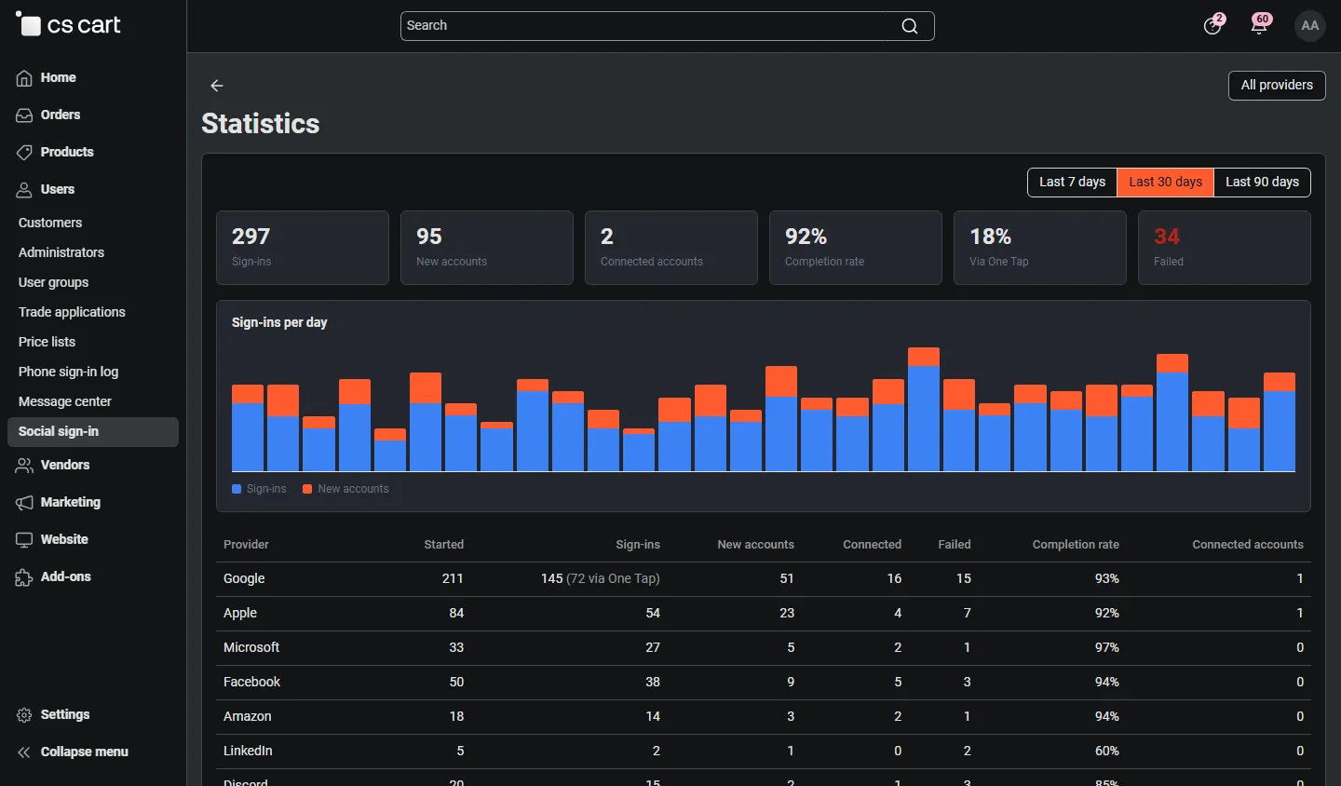
Task: Open the Customers submenu item
Action: tap(50, 223)
